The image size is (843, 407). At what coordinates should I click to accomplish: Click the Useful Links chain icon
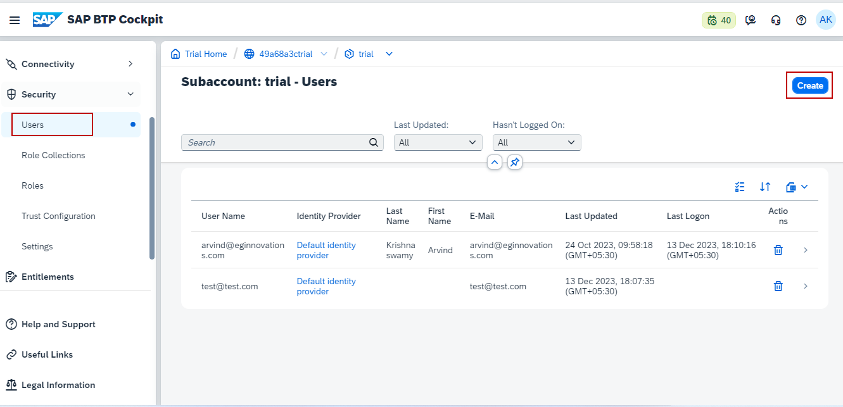click(11, 354)
